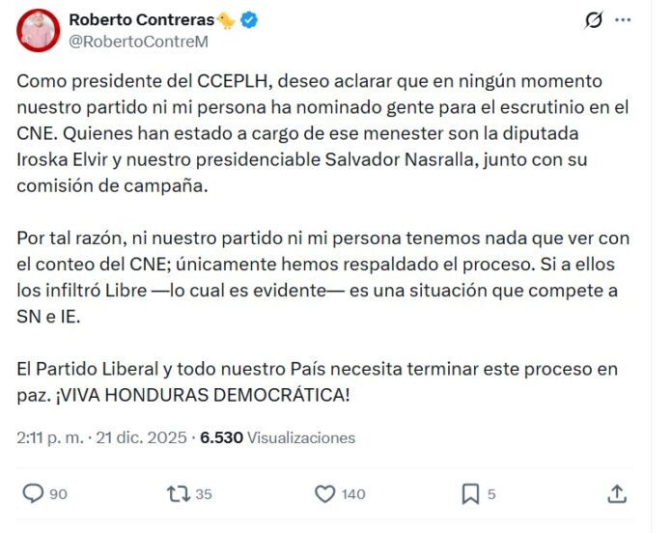672x533 pixels.
Task: Open Roberto Contreras profile picture
Action: pyautogui.click(x=39, y=30)
